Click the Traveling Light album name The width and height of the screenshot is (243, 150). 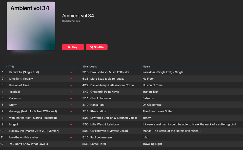click(152, 144)
